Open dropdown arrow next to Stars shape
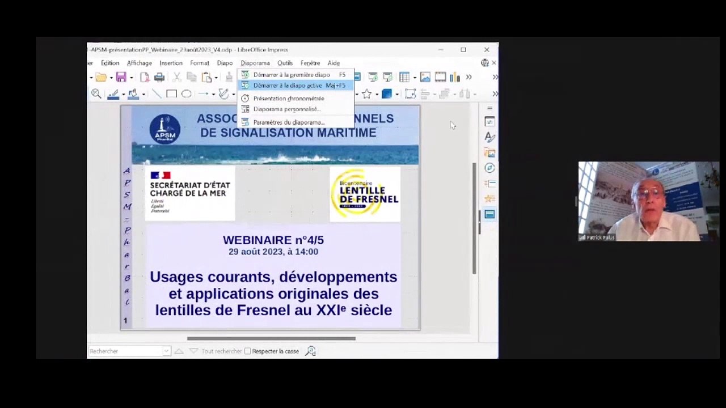Viewport: 726px width, 408px height. (x=377, y=95)
